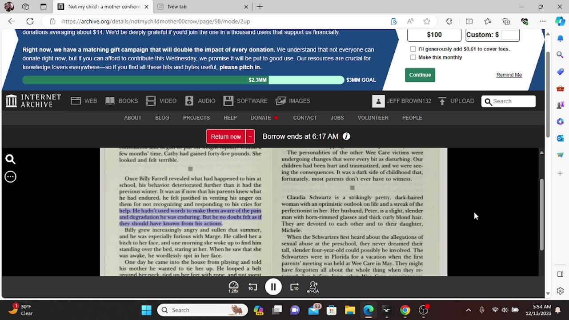
Task: Open the Favorites list icon
Action: (x=488, y=21)
